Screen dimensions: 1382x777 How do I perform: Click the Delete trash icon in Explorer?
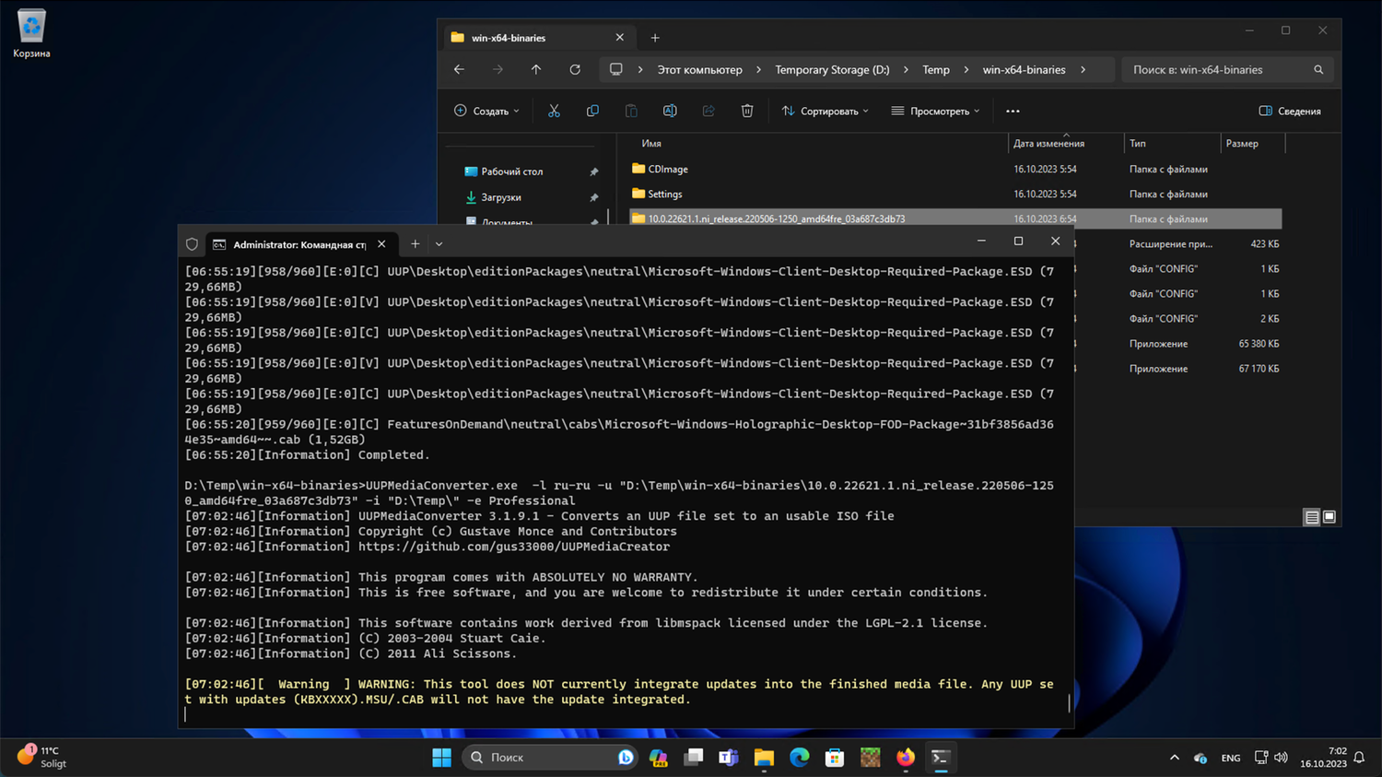pos(747,111)
